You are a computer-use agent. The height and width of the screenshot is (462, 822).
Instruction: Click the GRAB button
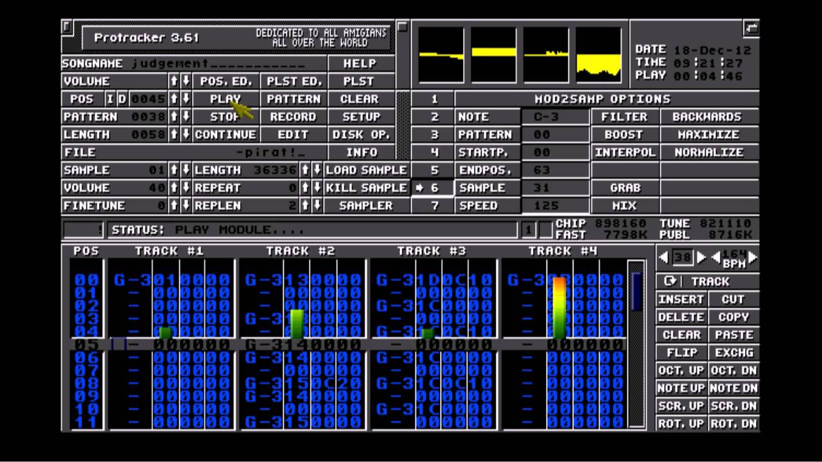tap(624, 188)
